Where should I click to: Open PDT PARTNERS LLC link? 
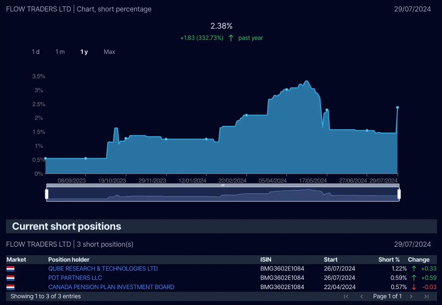[x=75, y=278]
